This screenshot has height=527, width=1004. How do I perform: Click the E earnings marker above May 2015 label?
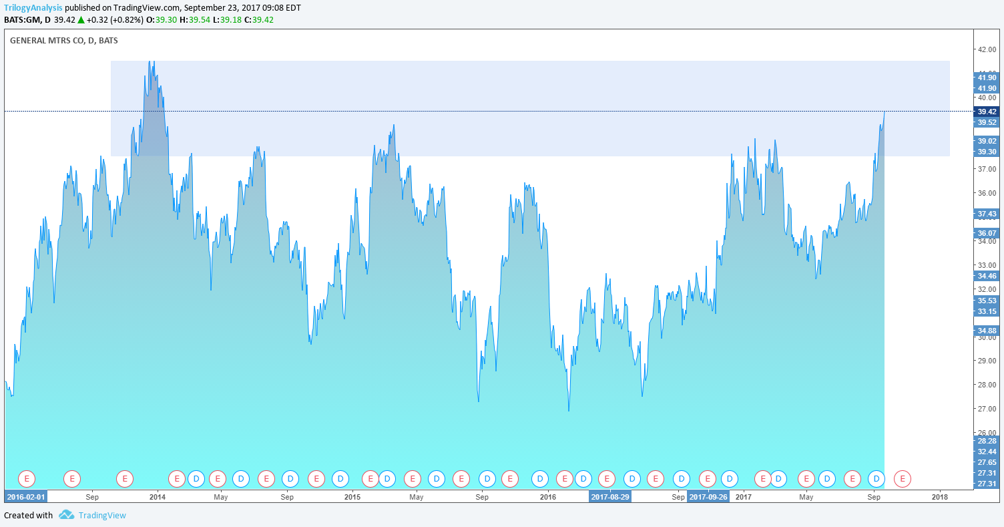point(413,478)
